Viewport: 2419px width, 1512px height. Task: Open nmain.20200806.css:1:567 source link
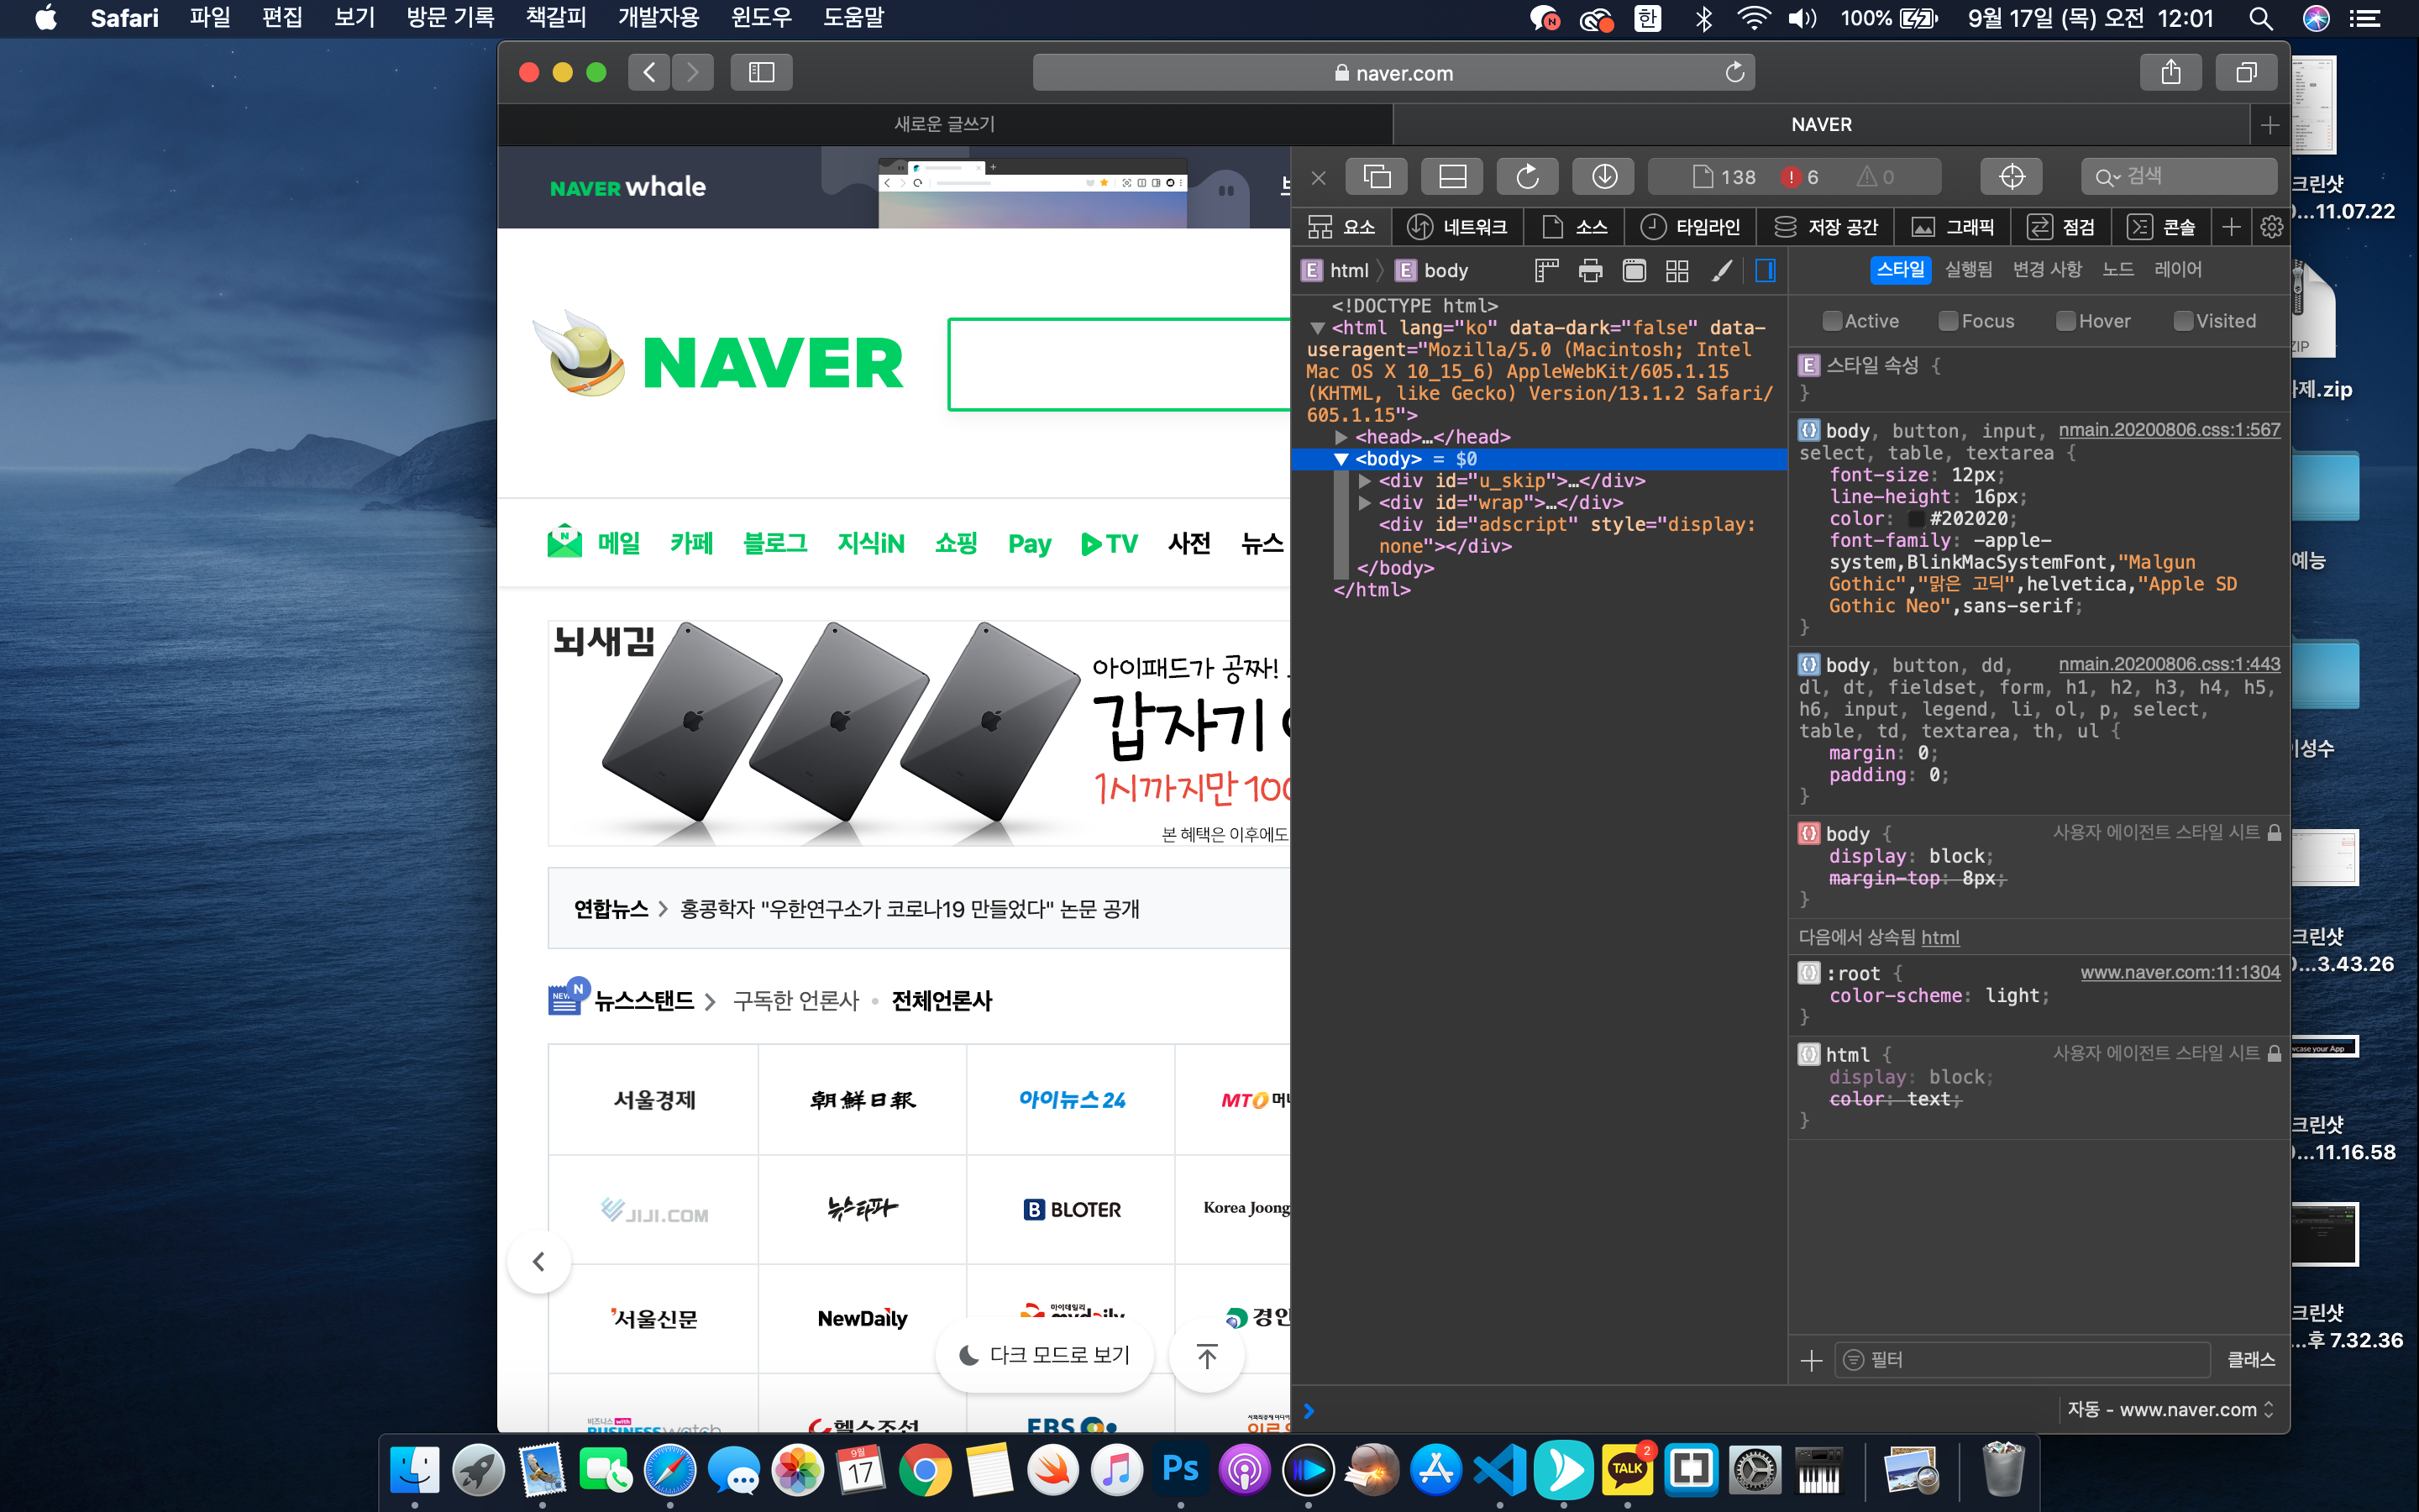(2168, 430)
